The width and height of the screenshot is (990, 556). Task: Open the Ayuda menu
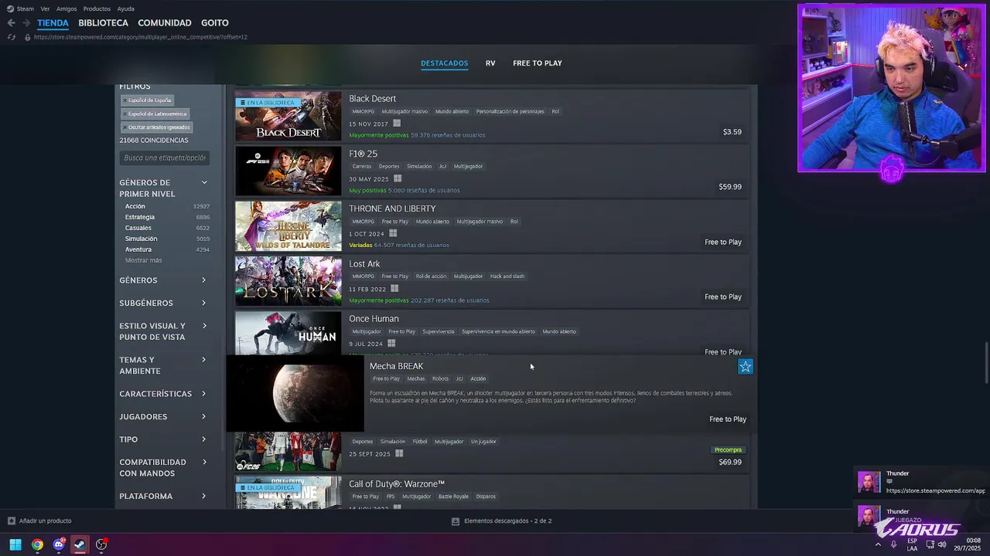(x=125, y=8)
